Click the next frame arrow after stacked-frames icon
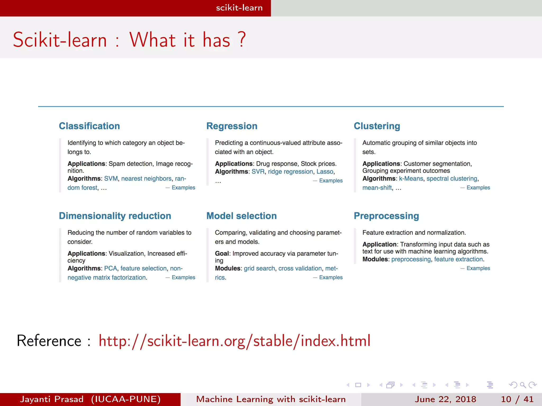Screen dimensions: 542x406 pos(401,385)
